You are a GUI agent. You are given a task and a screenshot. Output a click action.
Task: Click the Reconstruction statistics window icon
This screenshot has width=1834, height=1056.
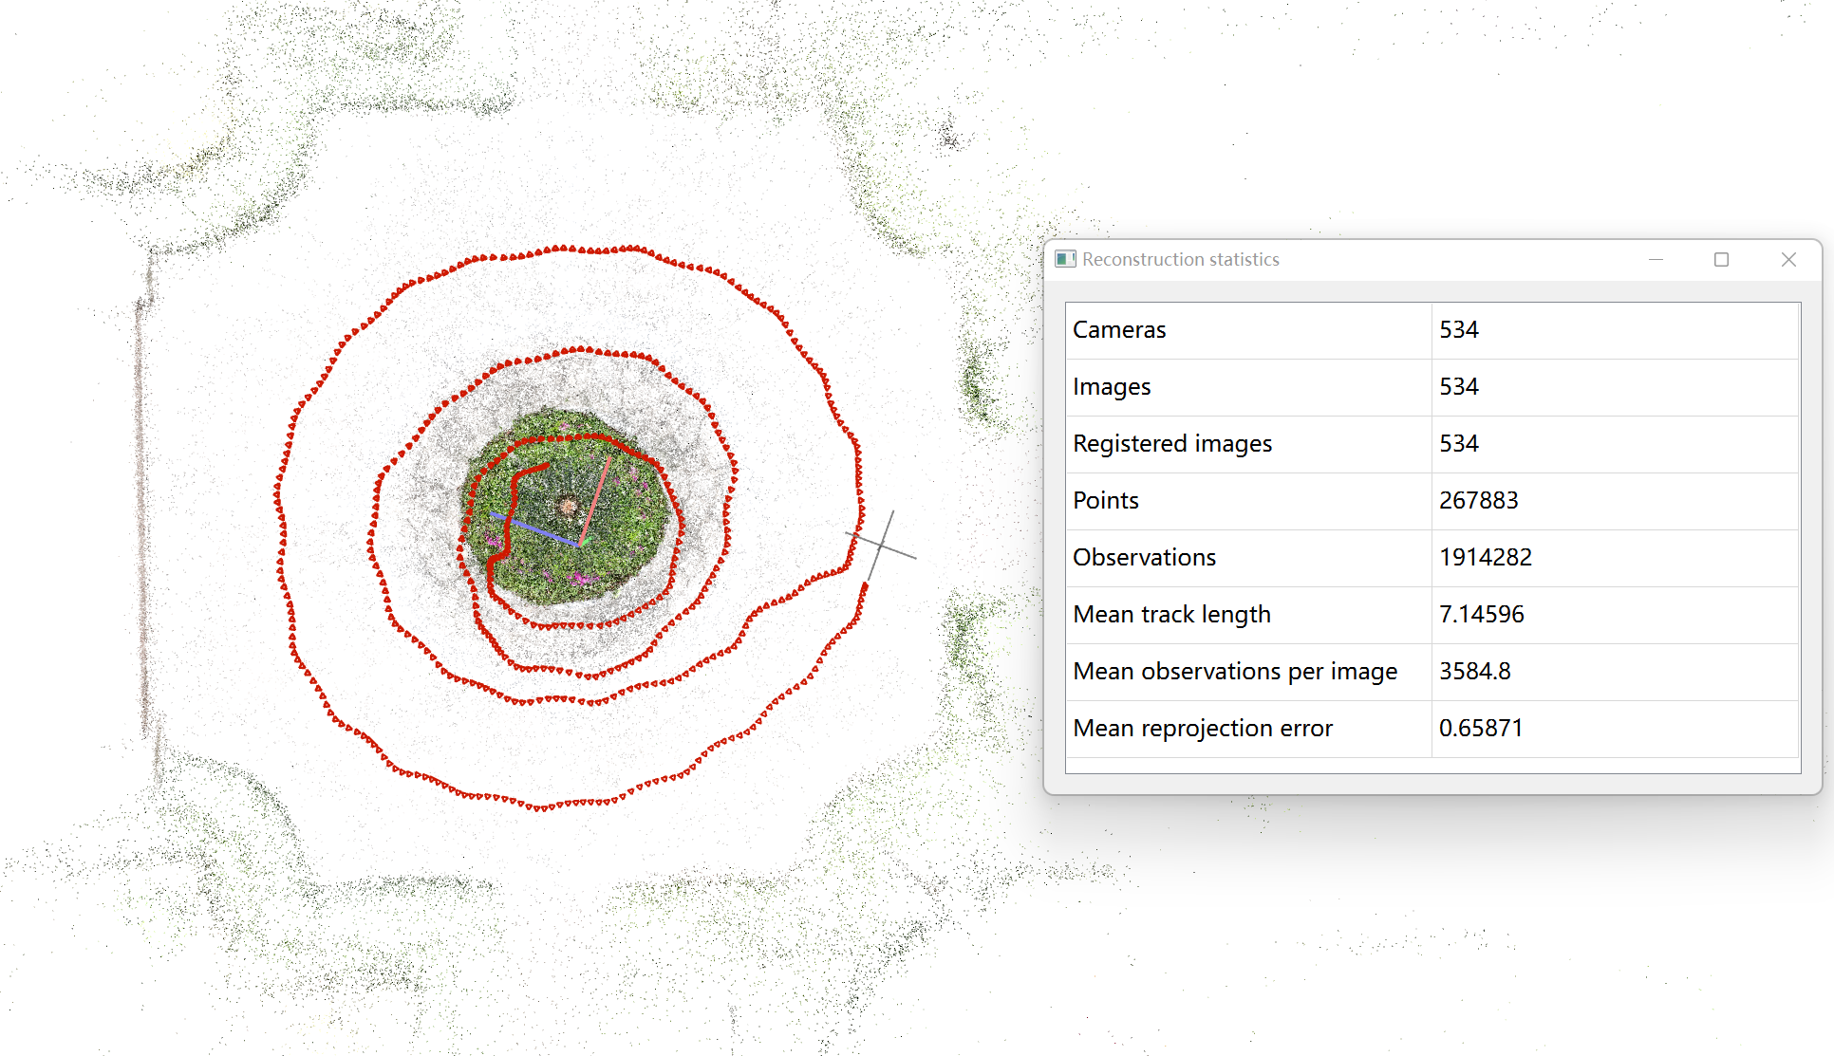coord(1065,259)
